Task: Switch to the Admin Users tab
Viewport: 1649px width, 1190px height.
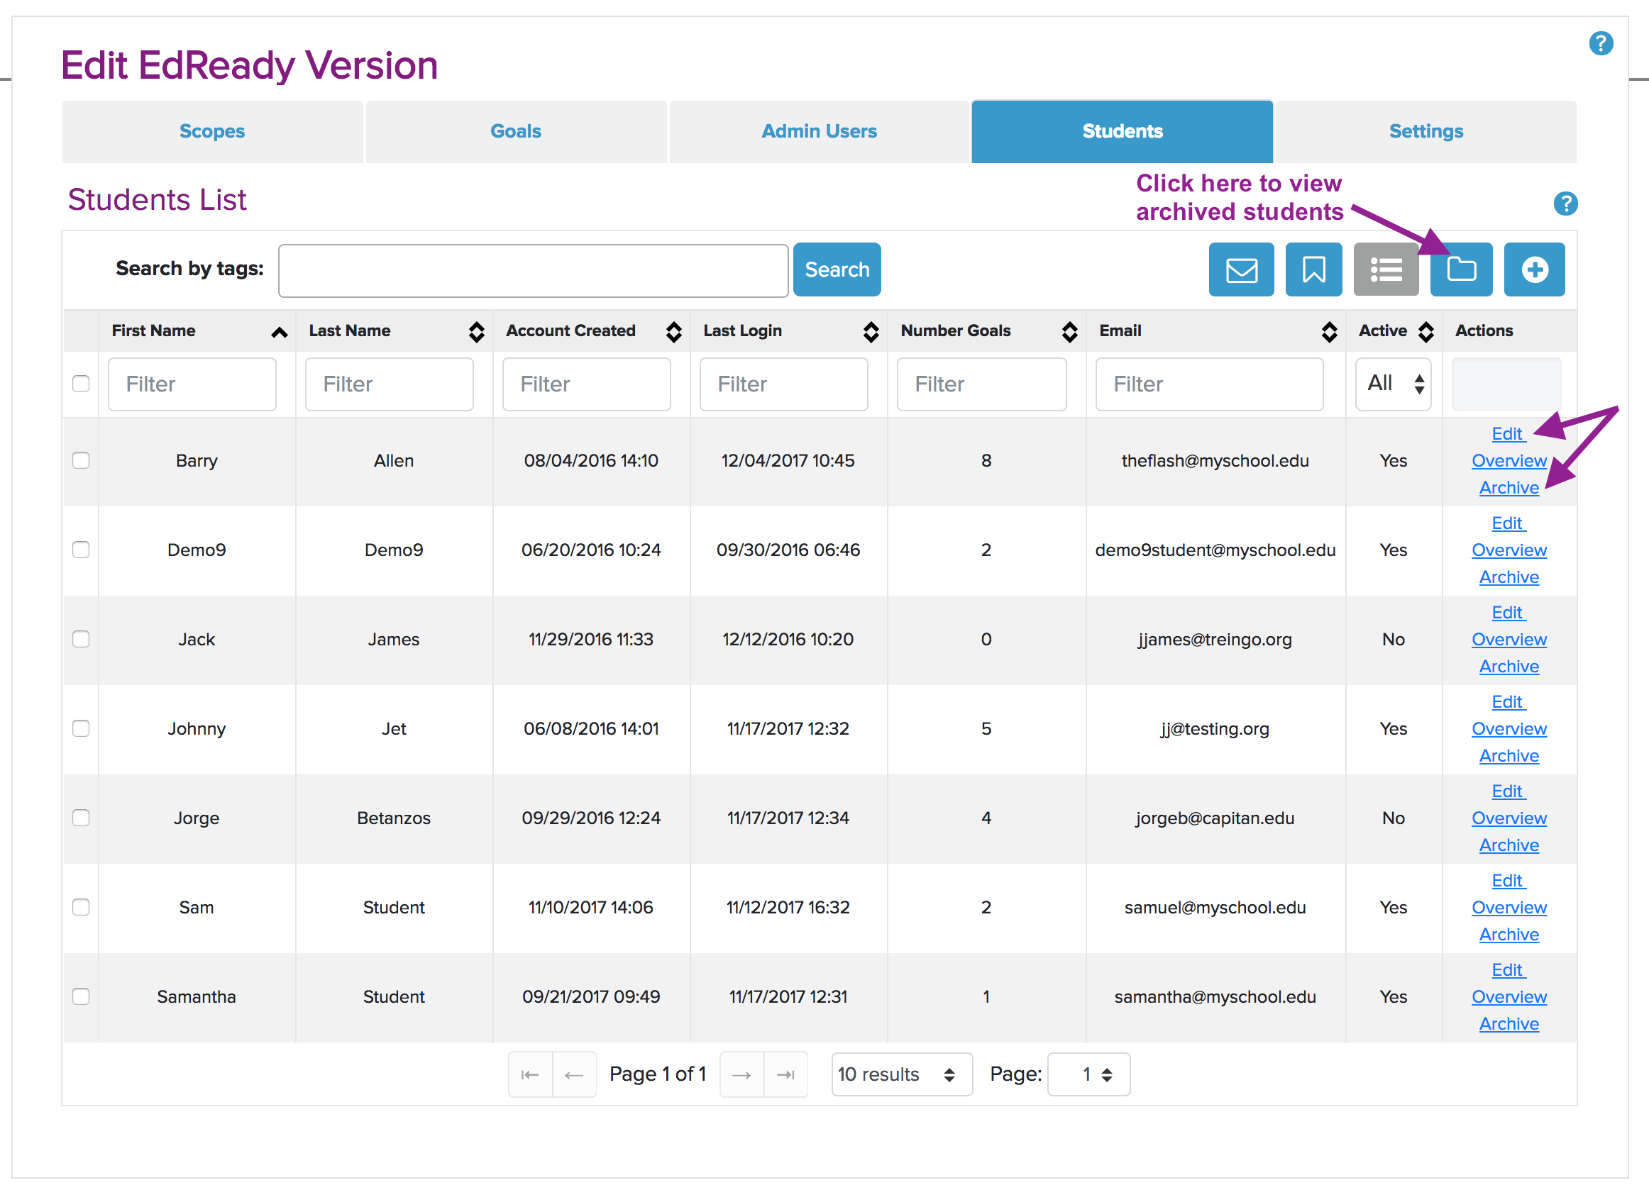Action: point(819,131)
